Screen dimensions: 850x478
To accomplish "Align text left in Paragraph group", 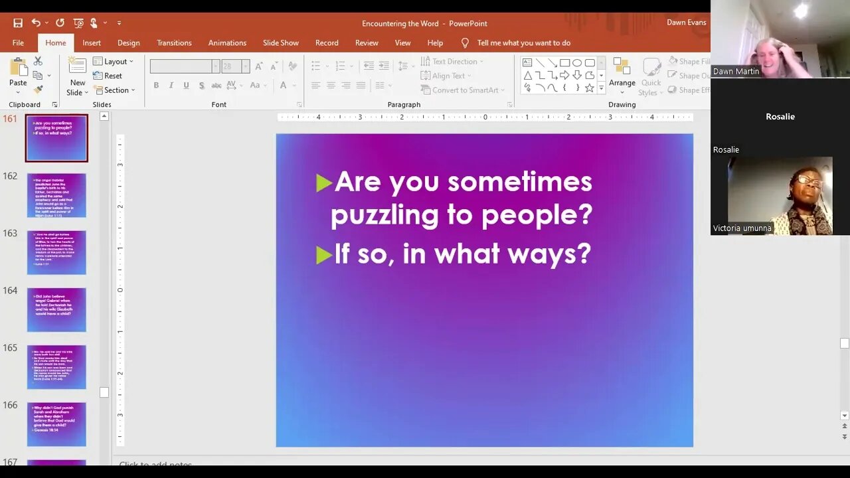I will [315, 85].
